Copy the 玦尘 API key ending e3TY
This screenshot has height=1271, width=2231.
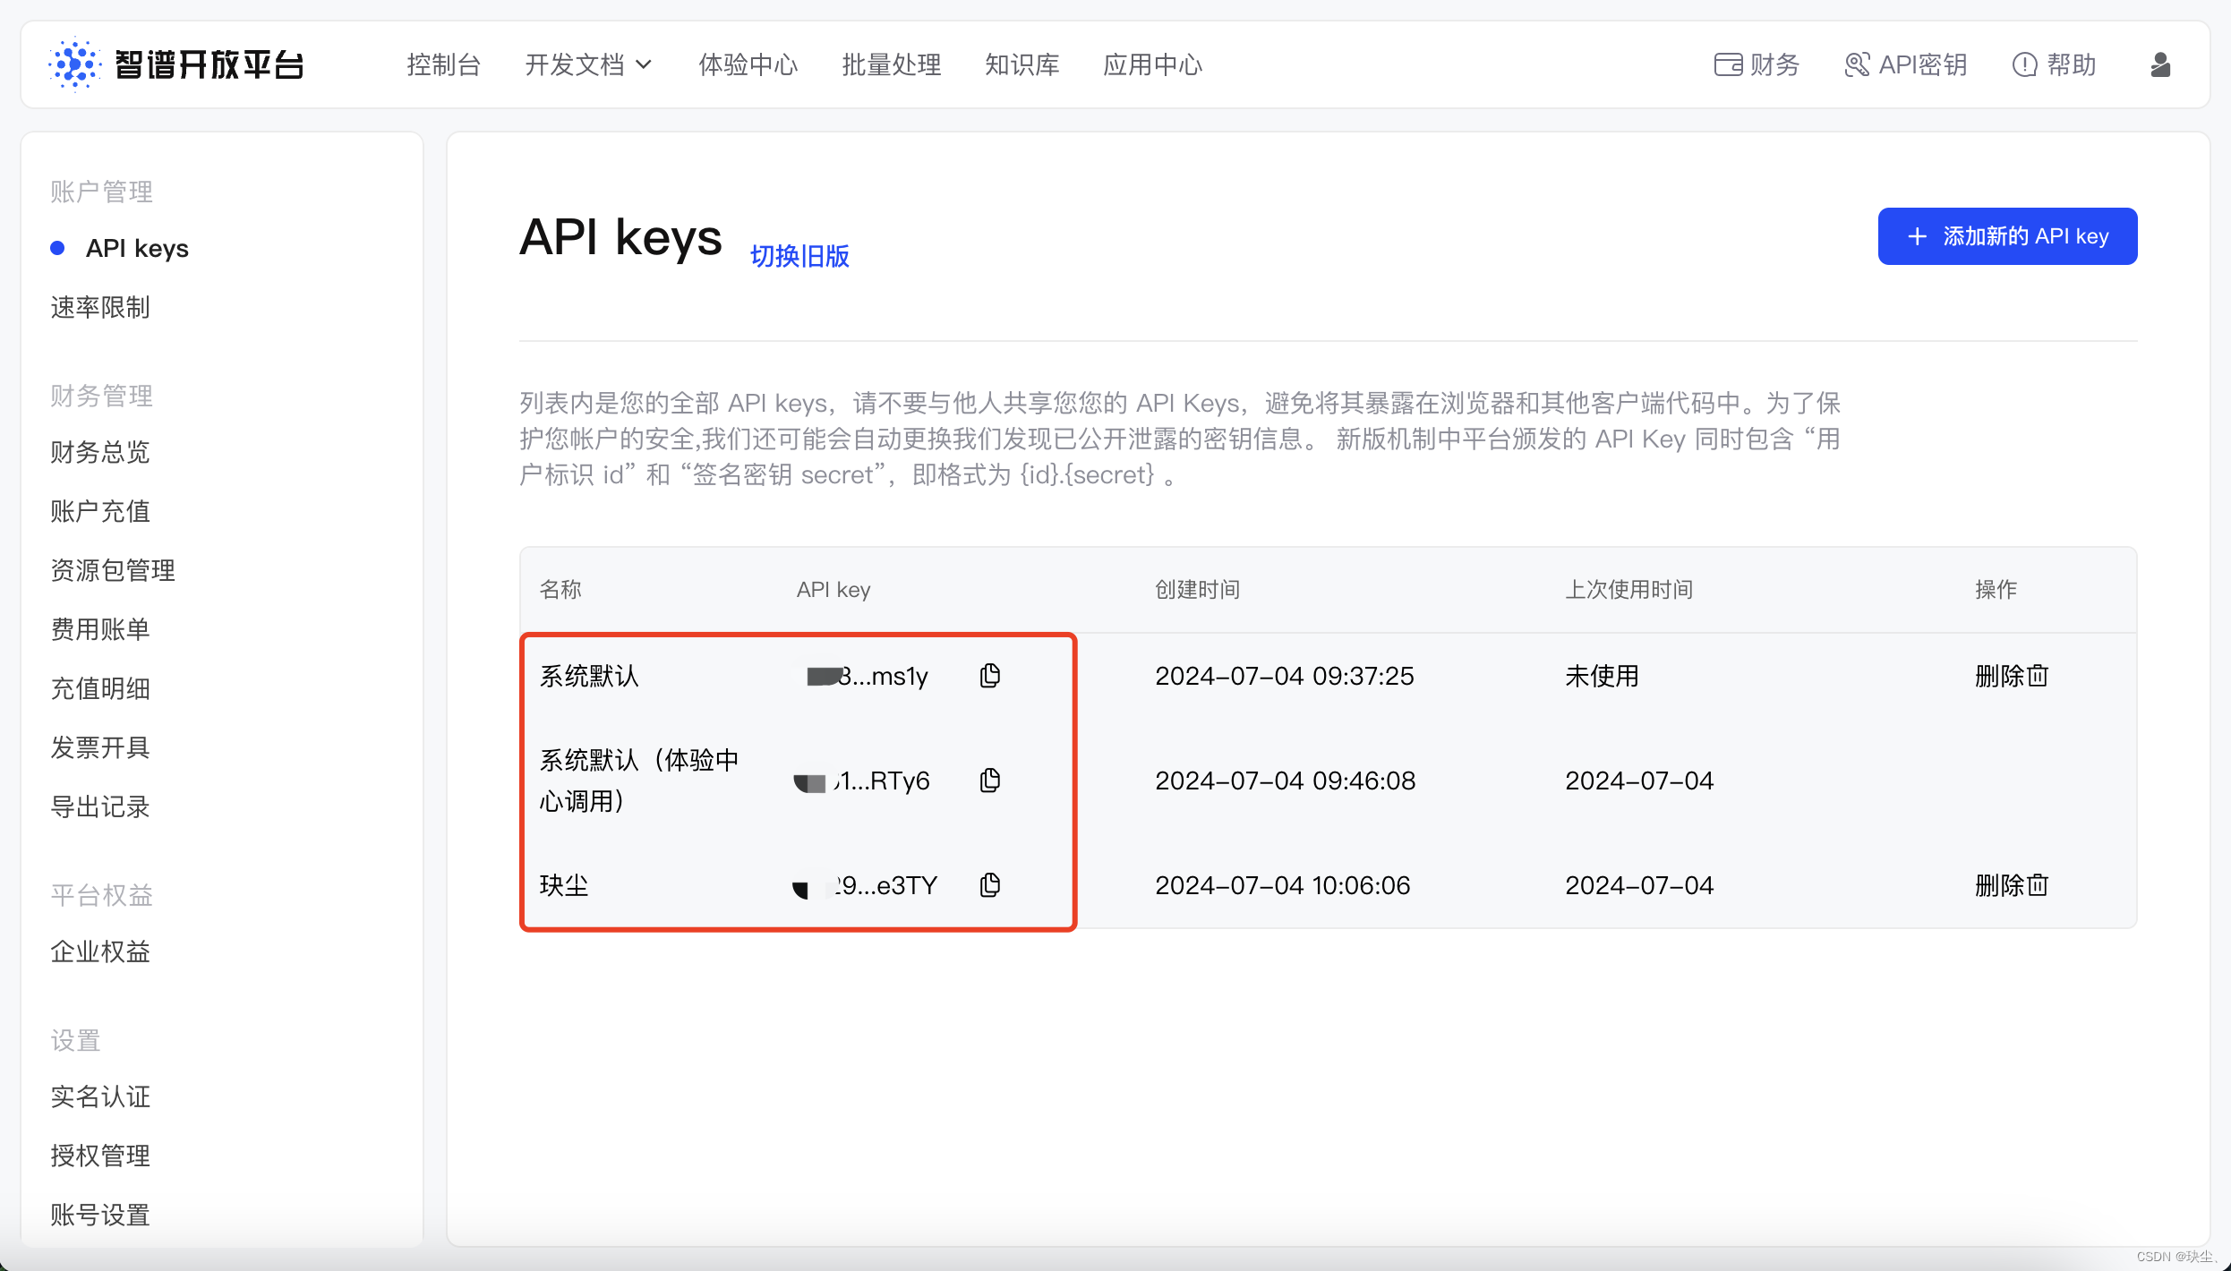coord(989,885)
